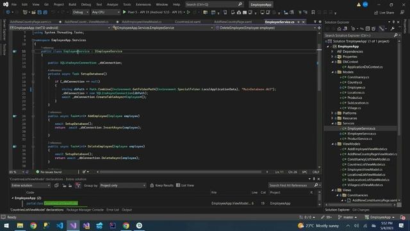Select Village.cs in Solution Explorer
Viewport: 410px width, 231px height.
coord(354,108)
